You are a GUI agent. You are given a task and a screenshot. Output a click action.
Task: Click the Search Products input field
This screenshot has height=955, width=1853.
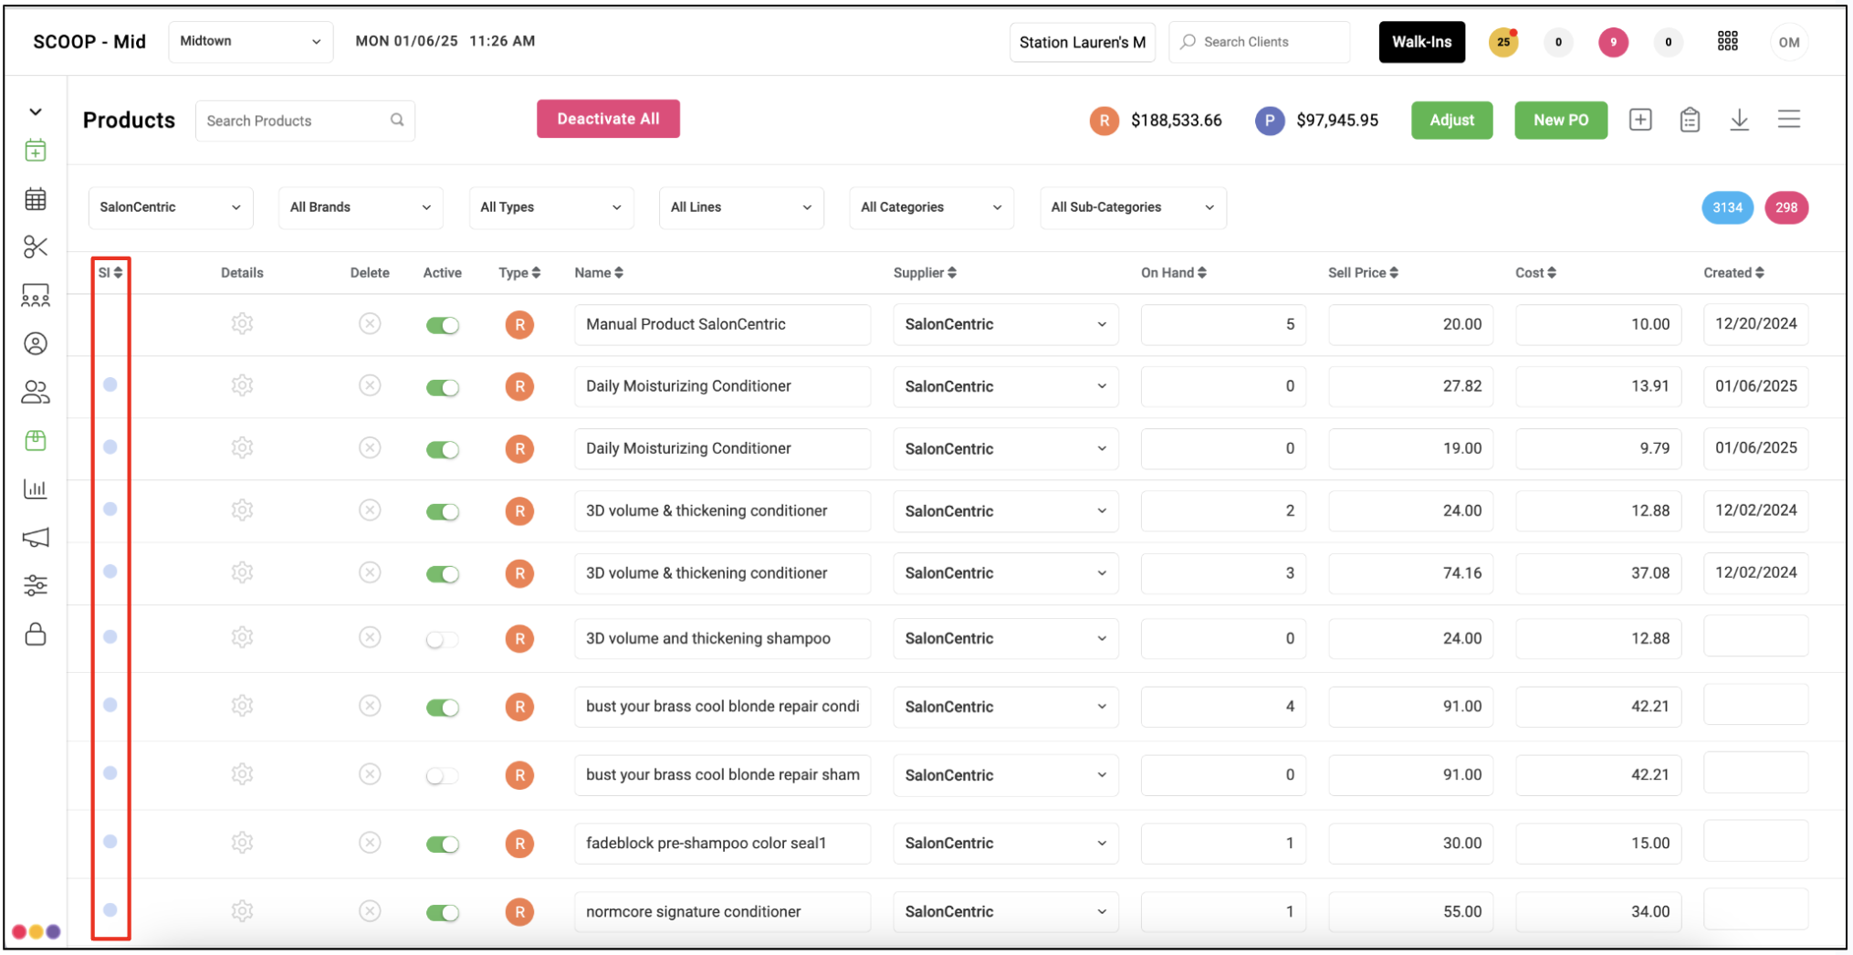305,121
